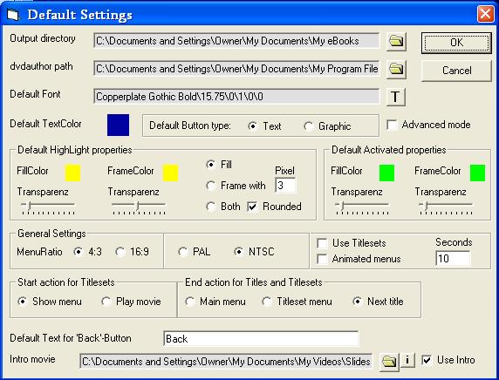The image size is (499, 380).
Task: Click the Default Text for Back-Button field
Action: (260, 339)
